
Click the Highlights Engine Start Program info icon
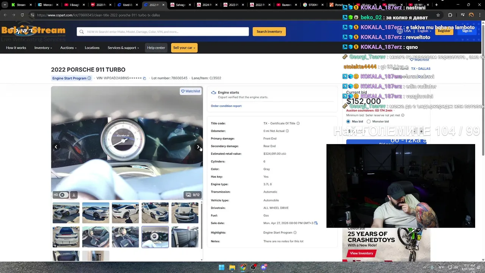coord(295,232)
